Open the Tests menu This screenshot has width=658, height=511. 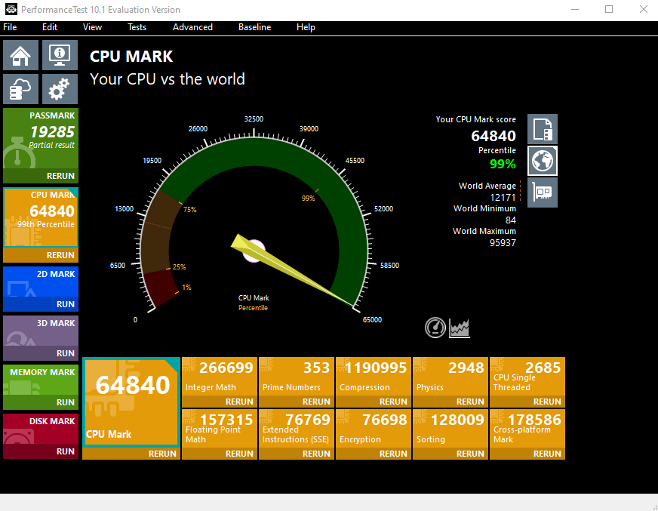click(137, 27)
